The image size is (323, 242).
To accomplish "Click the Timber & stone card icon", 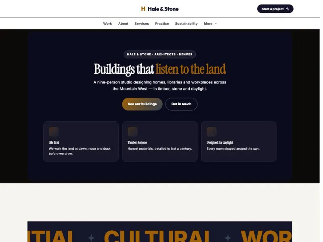I will pyautogui.click(x=133, y=132).
